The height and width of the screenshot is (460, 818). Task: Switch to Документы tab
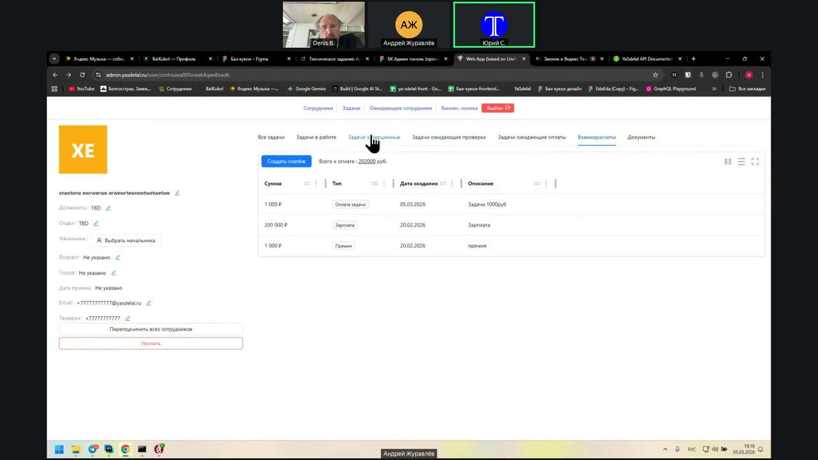[641, 137]
